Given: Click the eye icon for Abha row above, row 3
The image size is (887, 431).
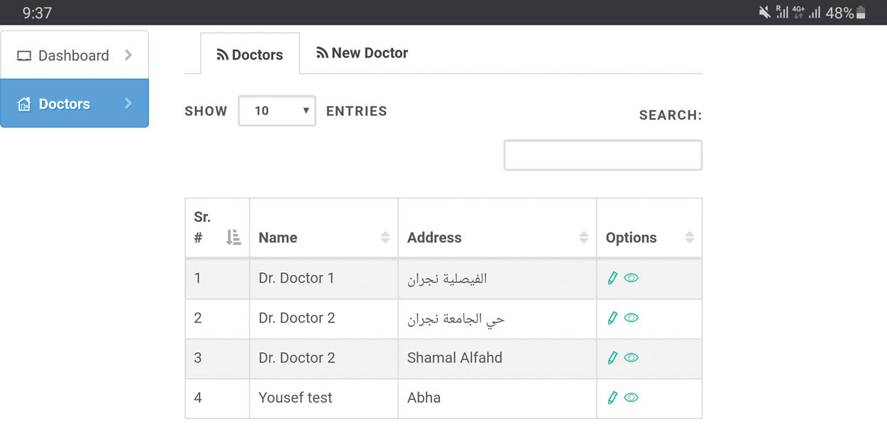Looking at the screenshot, I should [x=632, y=358].
